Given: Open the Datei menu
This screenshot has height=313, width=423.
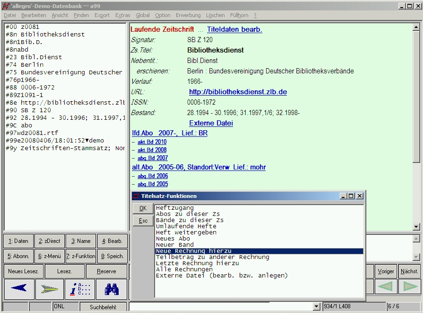Looking at the screenshot, I should pyautogui.click(x=10, y=16).
